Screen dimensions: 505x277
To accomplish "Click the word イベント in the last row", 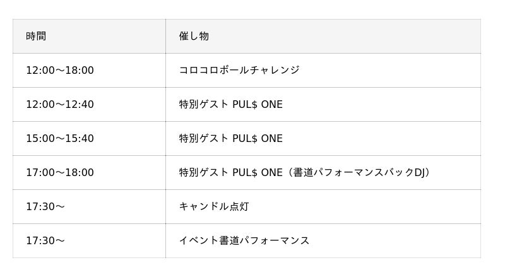I will pos(198,240).
